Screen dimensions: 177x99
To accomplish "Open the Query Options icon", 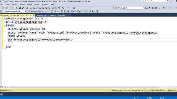I will [55, 11].
